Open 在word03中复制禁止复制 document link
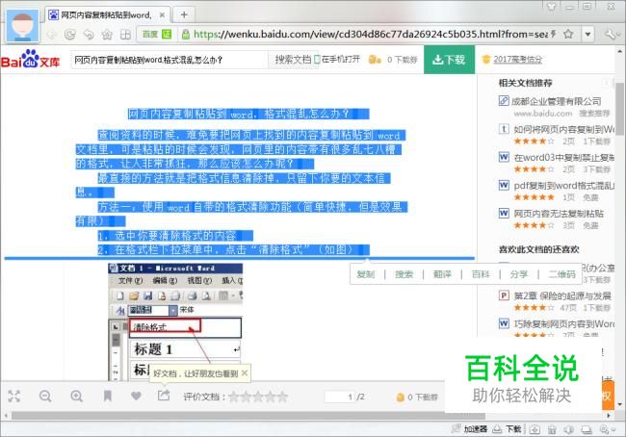Image resolution: width=626 pixels, height=437 pixels. (563, 157)
